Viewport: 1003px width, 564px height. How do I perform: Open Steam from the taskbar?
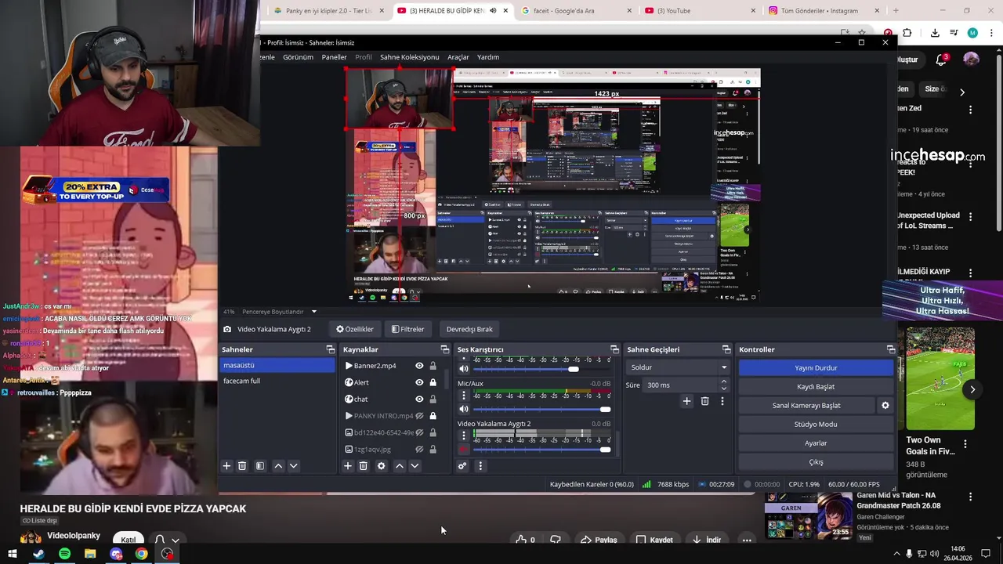[x=38, y=554]
